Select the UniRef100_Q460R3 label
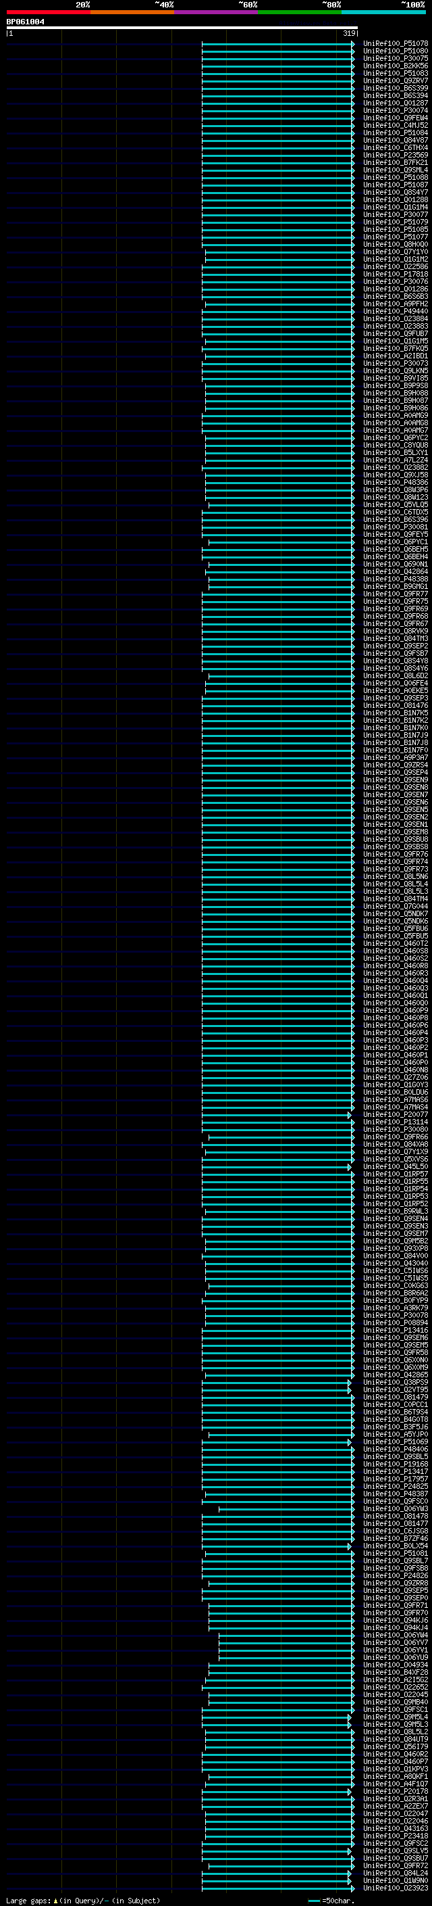The image size is (432, 1906). click(x=396, y=973)
